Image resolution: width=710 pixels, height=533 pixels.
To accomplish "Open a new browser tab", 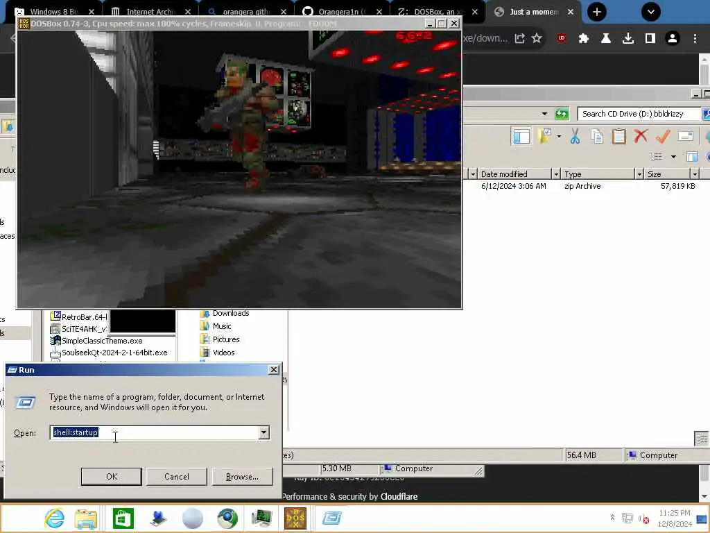I will click(597, 12).
